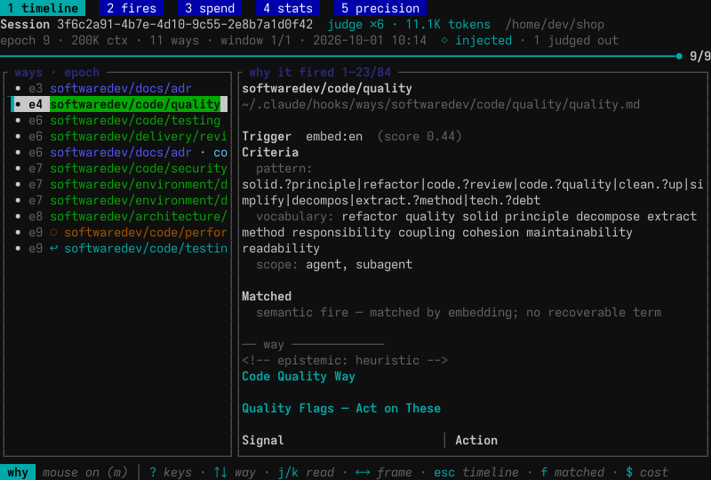Click the quality.md file path line
Viewport: 711px width, 480px height.
[441, 104]
